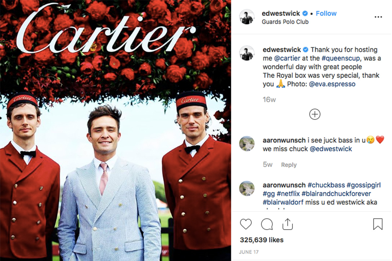Share post using upload arrow icon
Screen dimensions: 392x261
[x=287, y=224]
